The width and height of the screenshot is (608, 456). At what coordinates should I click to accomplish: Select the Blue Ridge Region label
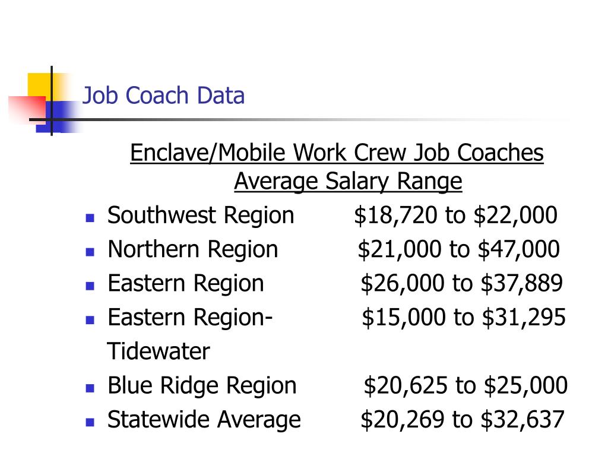tap(202, 386)
